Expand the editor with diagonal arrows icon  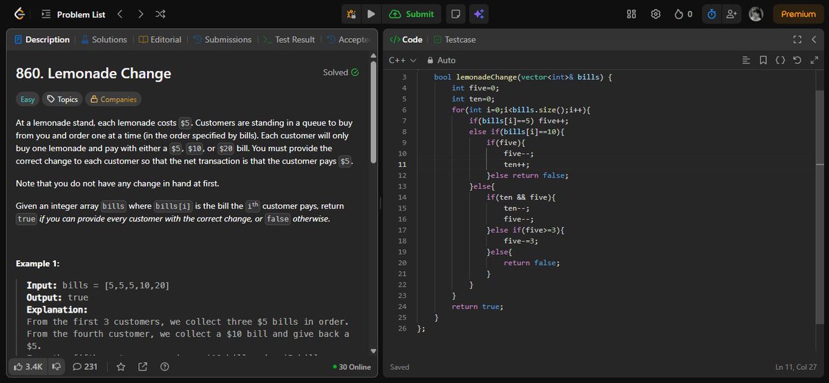pos(814,60)
